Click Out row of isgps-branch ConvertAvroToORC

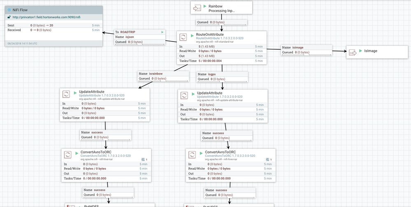pyautogui.click(x=231, y=174)
